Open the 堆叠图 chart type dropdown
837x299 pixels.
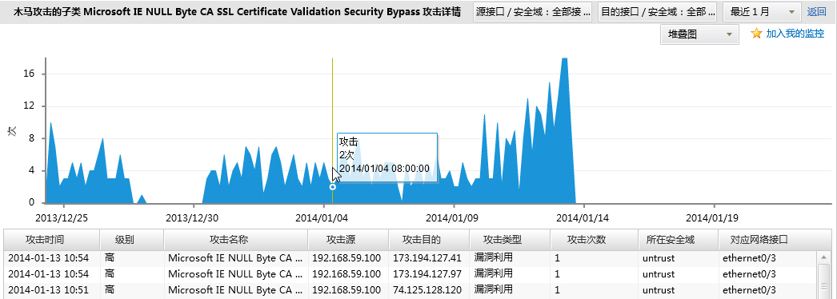[699, 34]
